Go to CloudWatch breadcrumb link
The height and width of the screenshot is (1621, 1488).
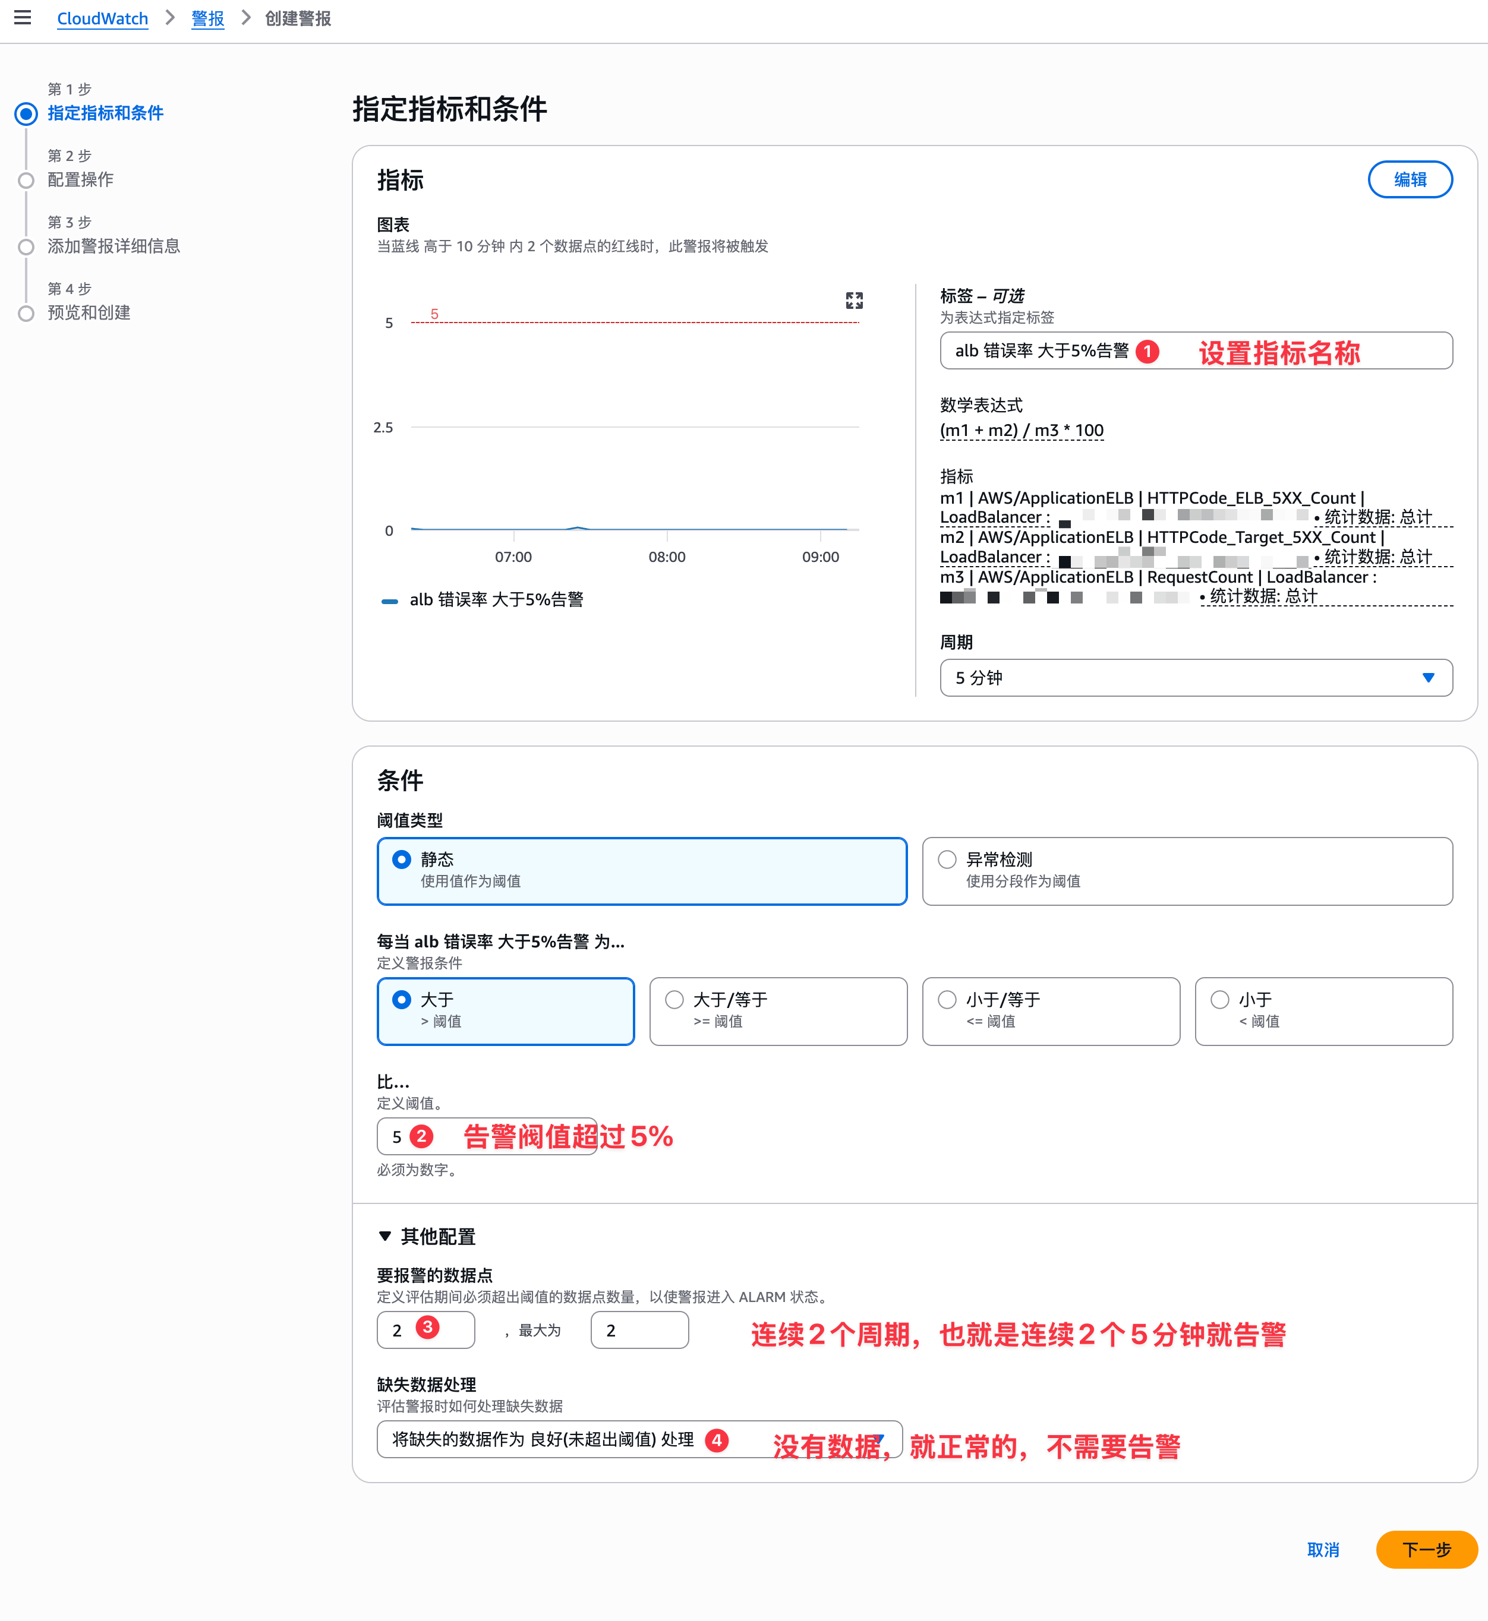point(102,18)
